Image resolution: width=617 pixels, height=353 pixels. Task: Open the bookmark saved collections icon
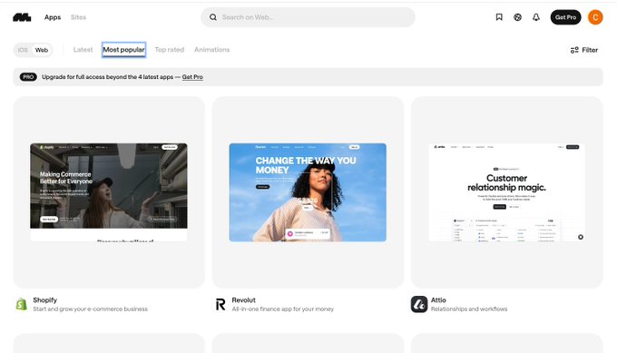pos(499,17)
